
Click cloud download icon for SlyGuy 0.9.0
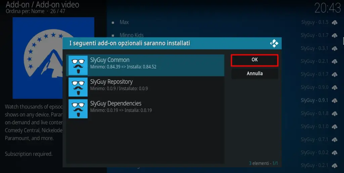(335, 87)
